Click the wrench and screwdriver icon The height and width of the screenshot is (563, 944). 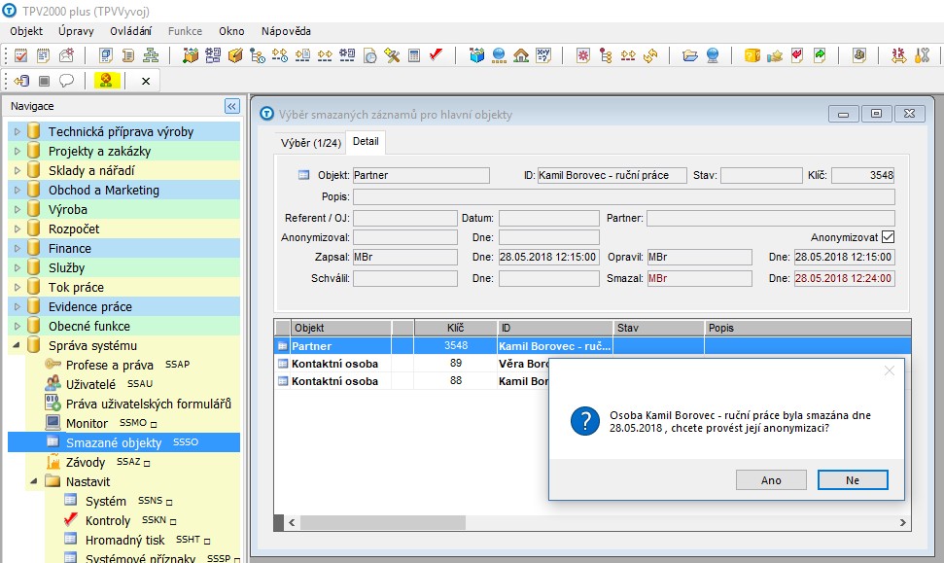922,56
